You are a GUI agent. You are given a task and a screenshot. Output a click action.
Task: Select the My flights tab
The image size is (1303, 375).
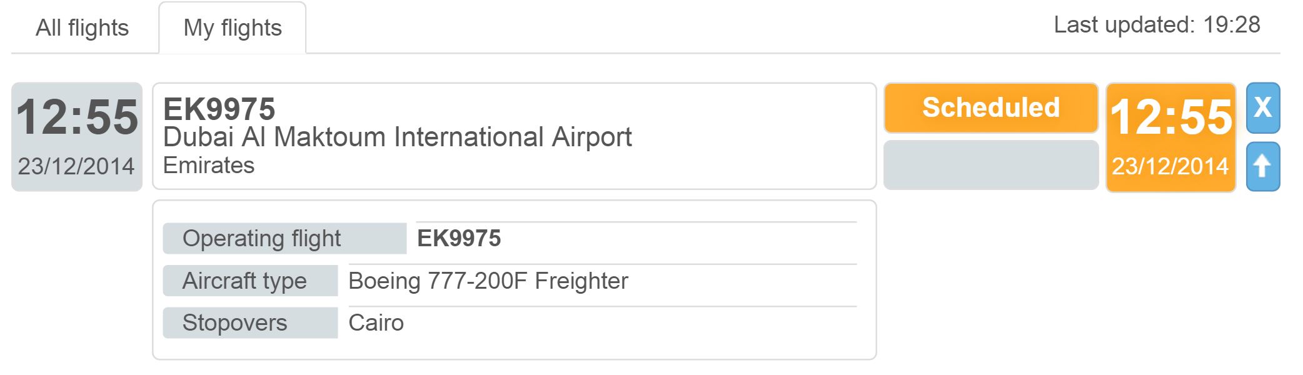coord(233,28)
